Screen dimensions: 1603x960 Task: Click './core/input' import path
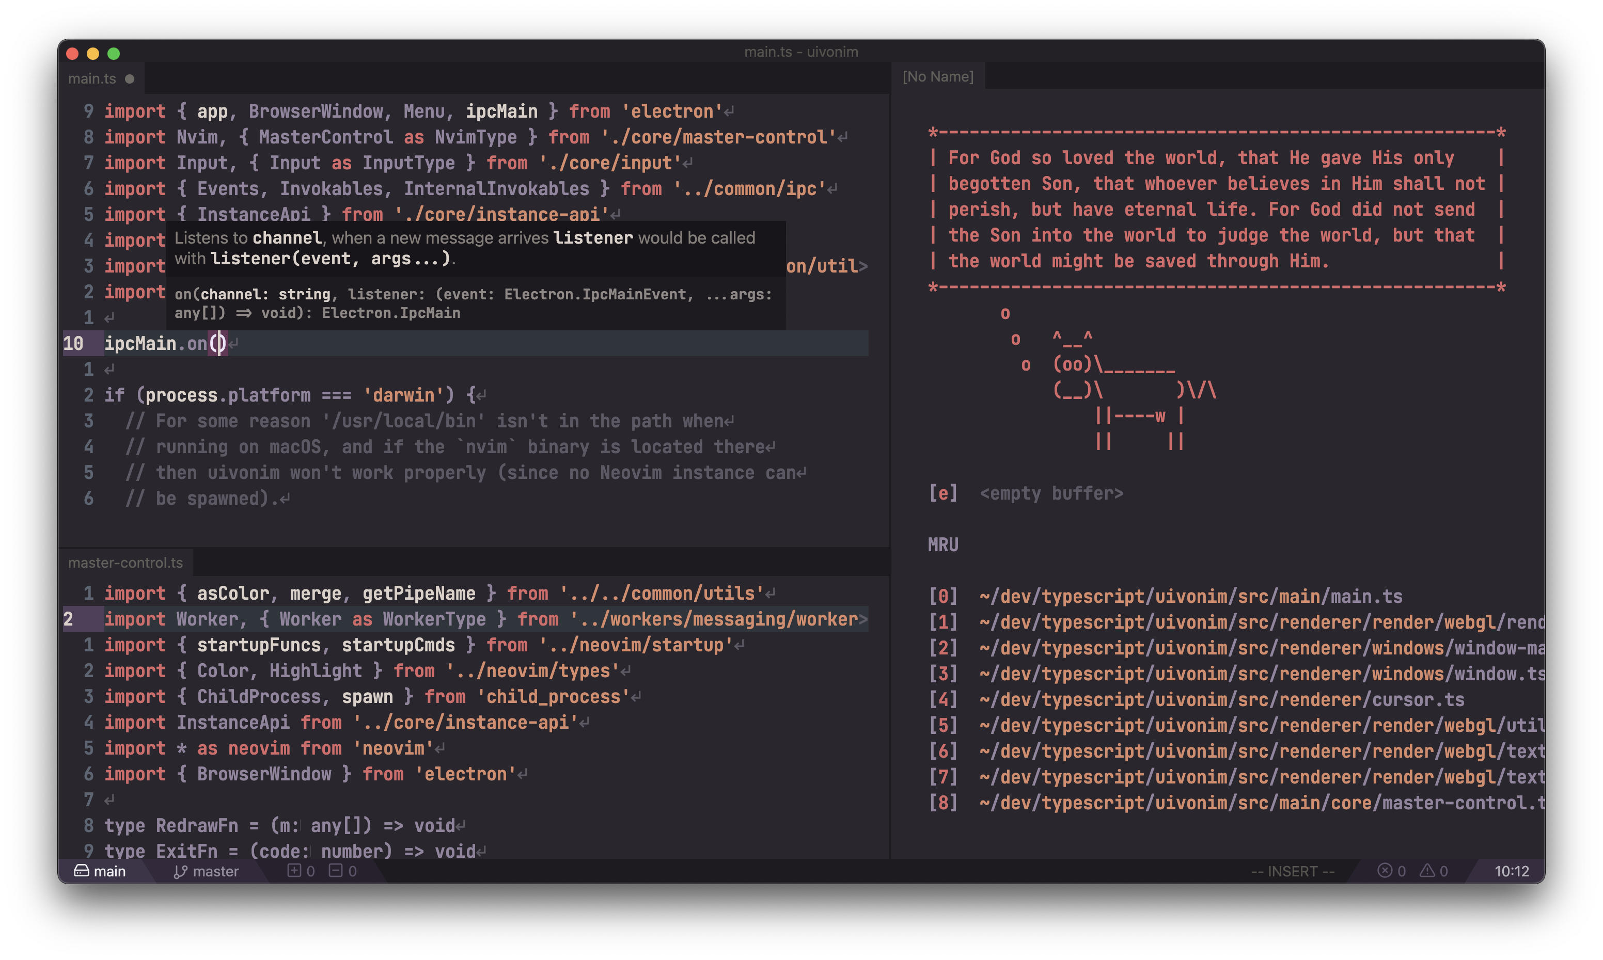pos(609,163)
